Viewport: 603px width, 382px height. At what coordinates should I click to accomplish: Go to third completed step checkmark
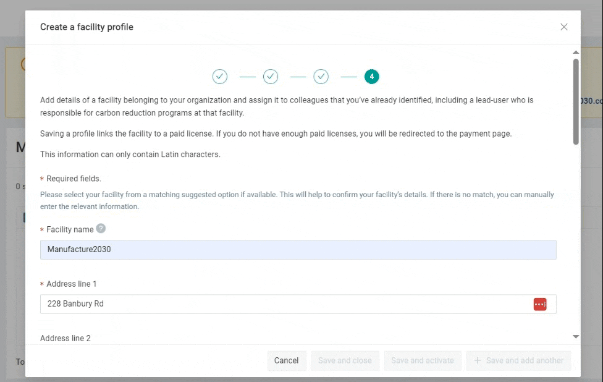pyautogui.click(x=321, y=77)
